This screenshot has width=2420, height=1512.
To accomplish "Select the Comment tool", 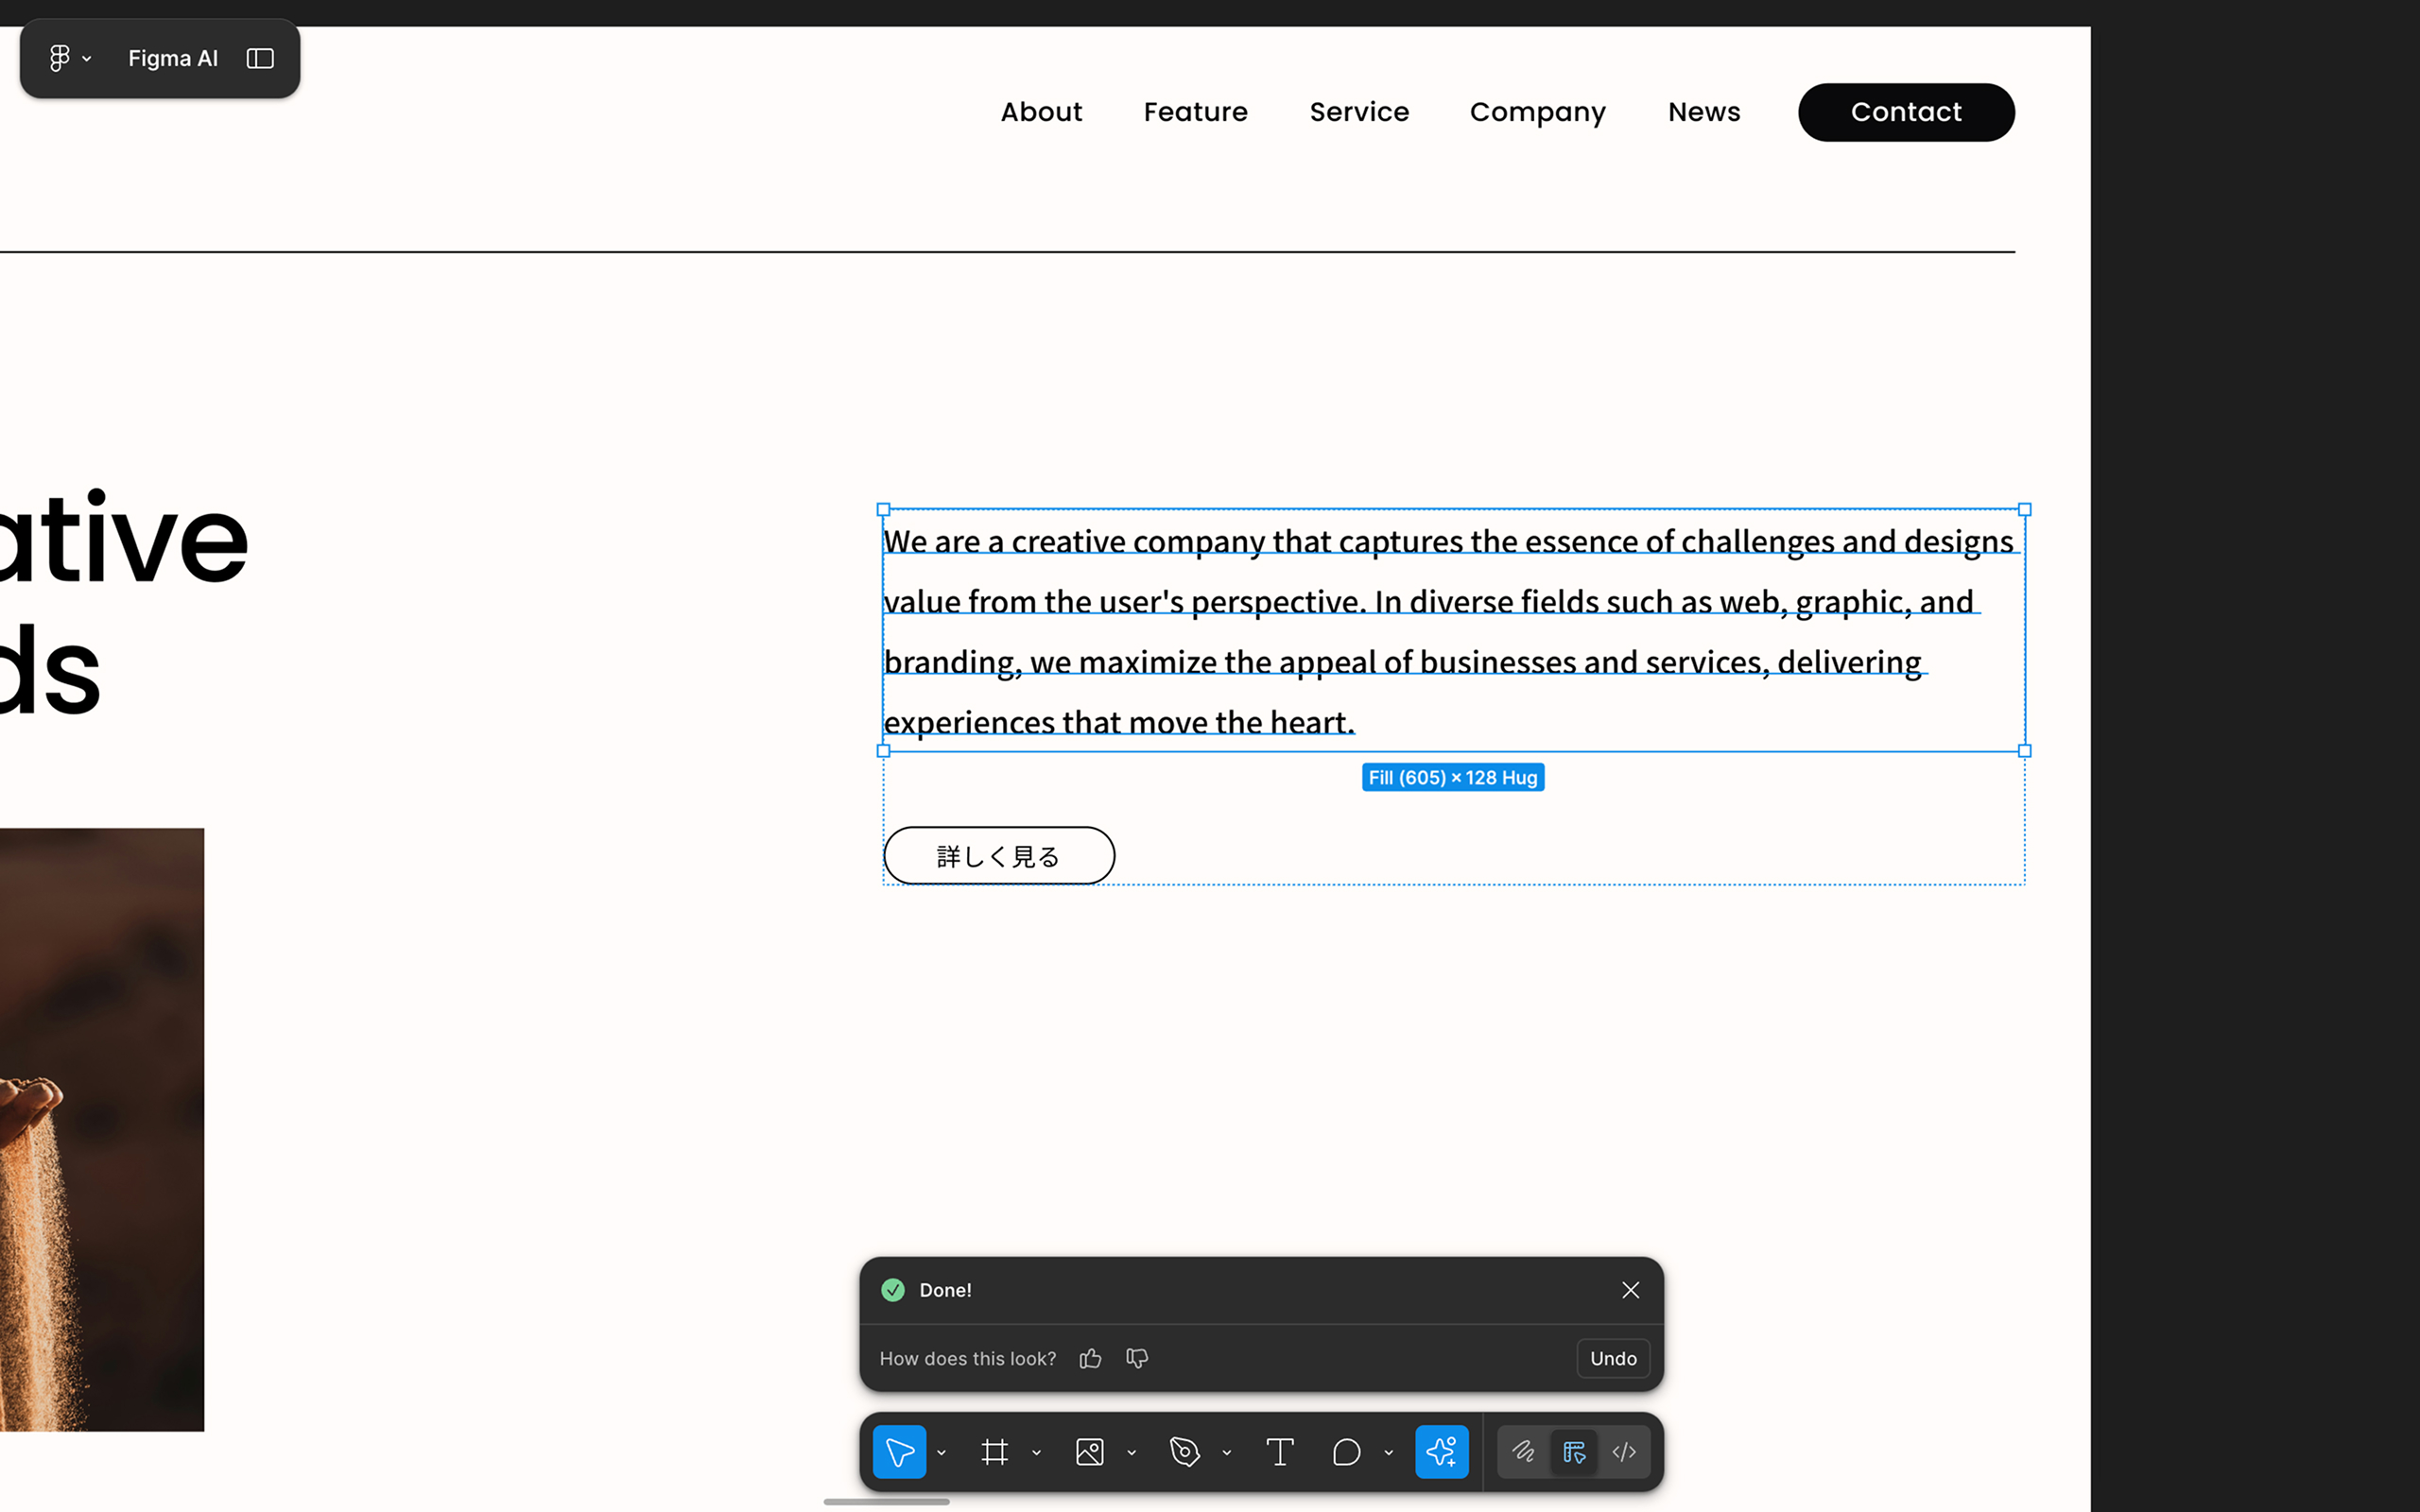I will (x=1346, y=1451).
